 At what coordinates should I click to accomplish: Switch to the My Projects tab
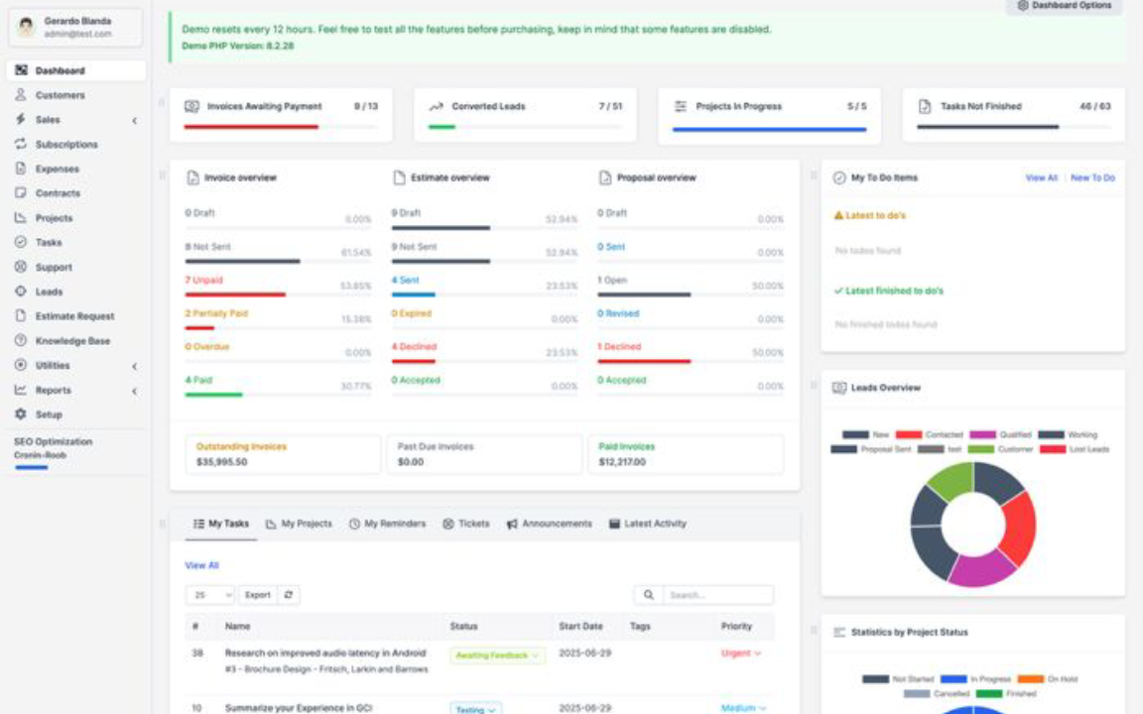click(x=299, y=524)
